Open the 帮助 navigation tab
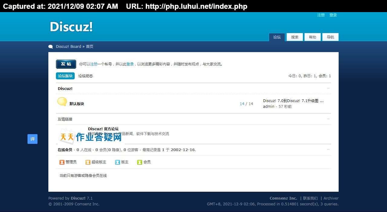The image size is (387, 212). tap(313, 37)
